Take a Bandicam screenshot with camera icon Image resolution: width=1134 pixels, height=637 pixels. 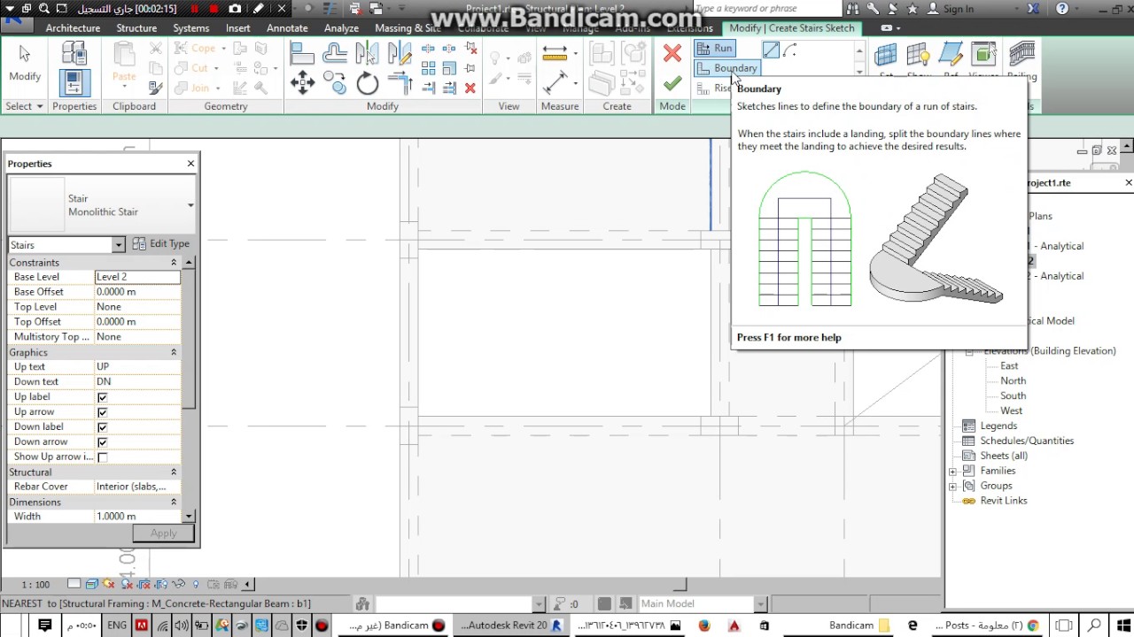click(235, 9)
